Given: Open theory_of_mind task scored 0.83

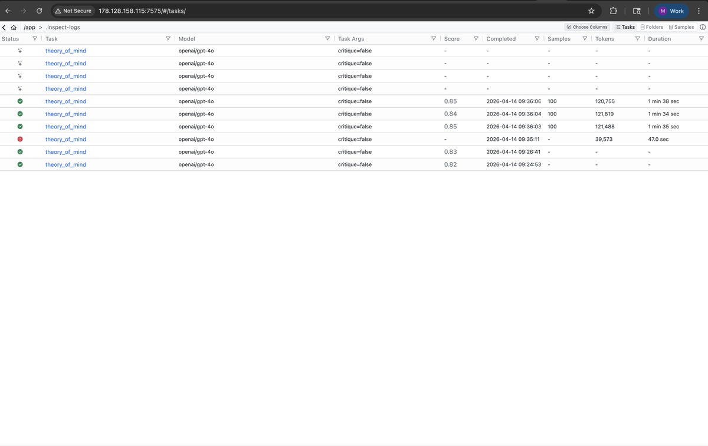Looking at the screenshot, I should 65,152.
